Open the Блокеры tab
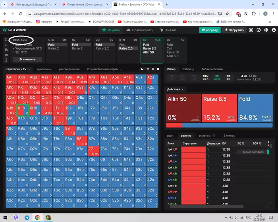The width and height of the screenshot is (278, 222). click(230, 136)
